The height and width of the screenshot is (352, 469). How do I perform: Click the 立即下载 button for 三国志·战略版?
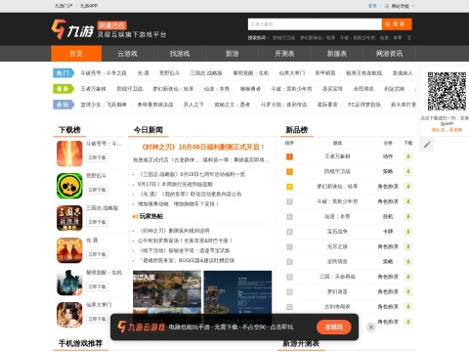(x=97, y=222)
